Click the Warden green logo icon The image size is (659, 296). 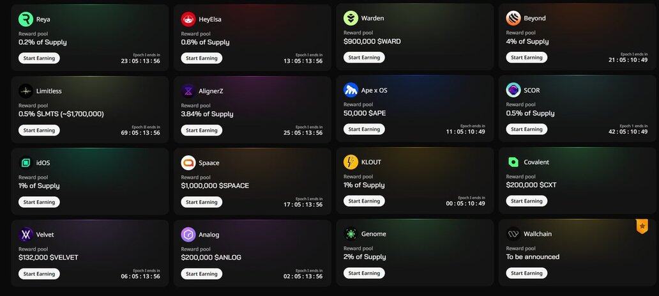[x=351, y=18]
